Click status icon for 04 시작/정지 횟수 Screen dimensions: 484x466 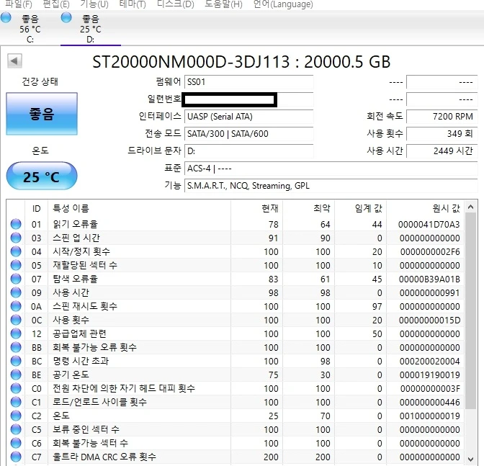pyautogui.click(x=16, y=251)
